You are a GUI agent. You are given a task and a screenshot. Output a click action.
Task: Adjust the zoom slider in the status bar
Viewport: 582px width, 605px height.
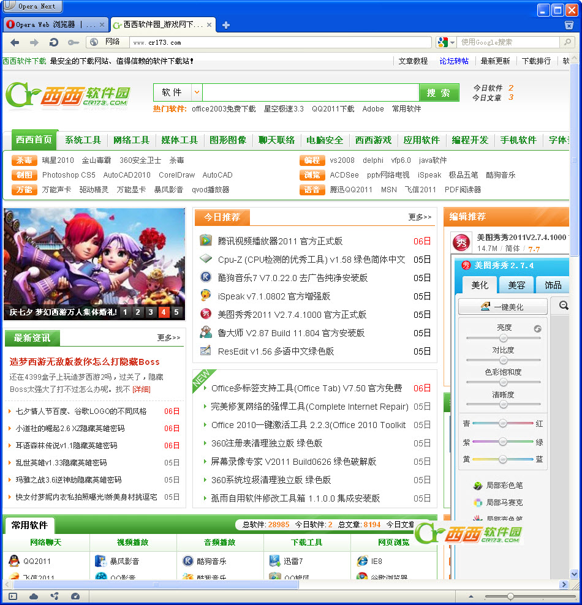(510, 596)
